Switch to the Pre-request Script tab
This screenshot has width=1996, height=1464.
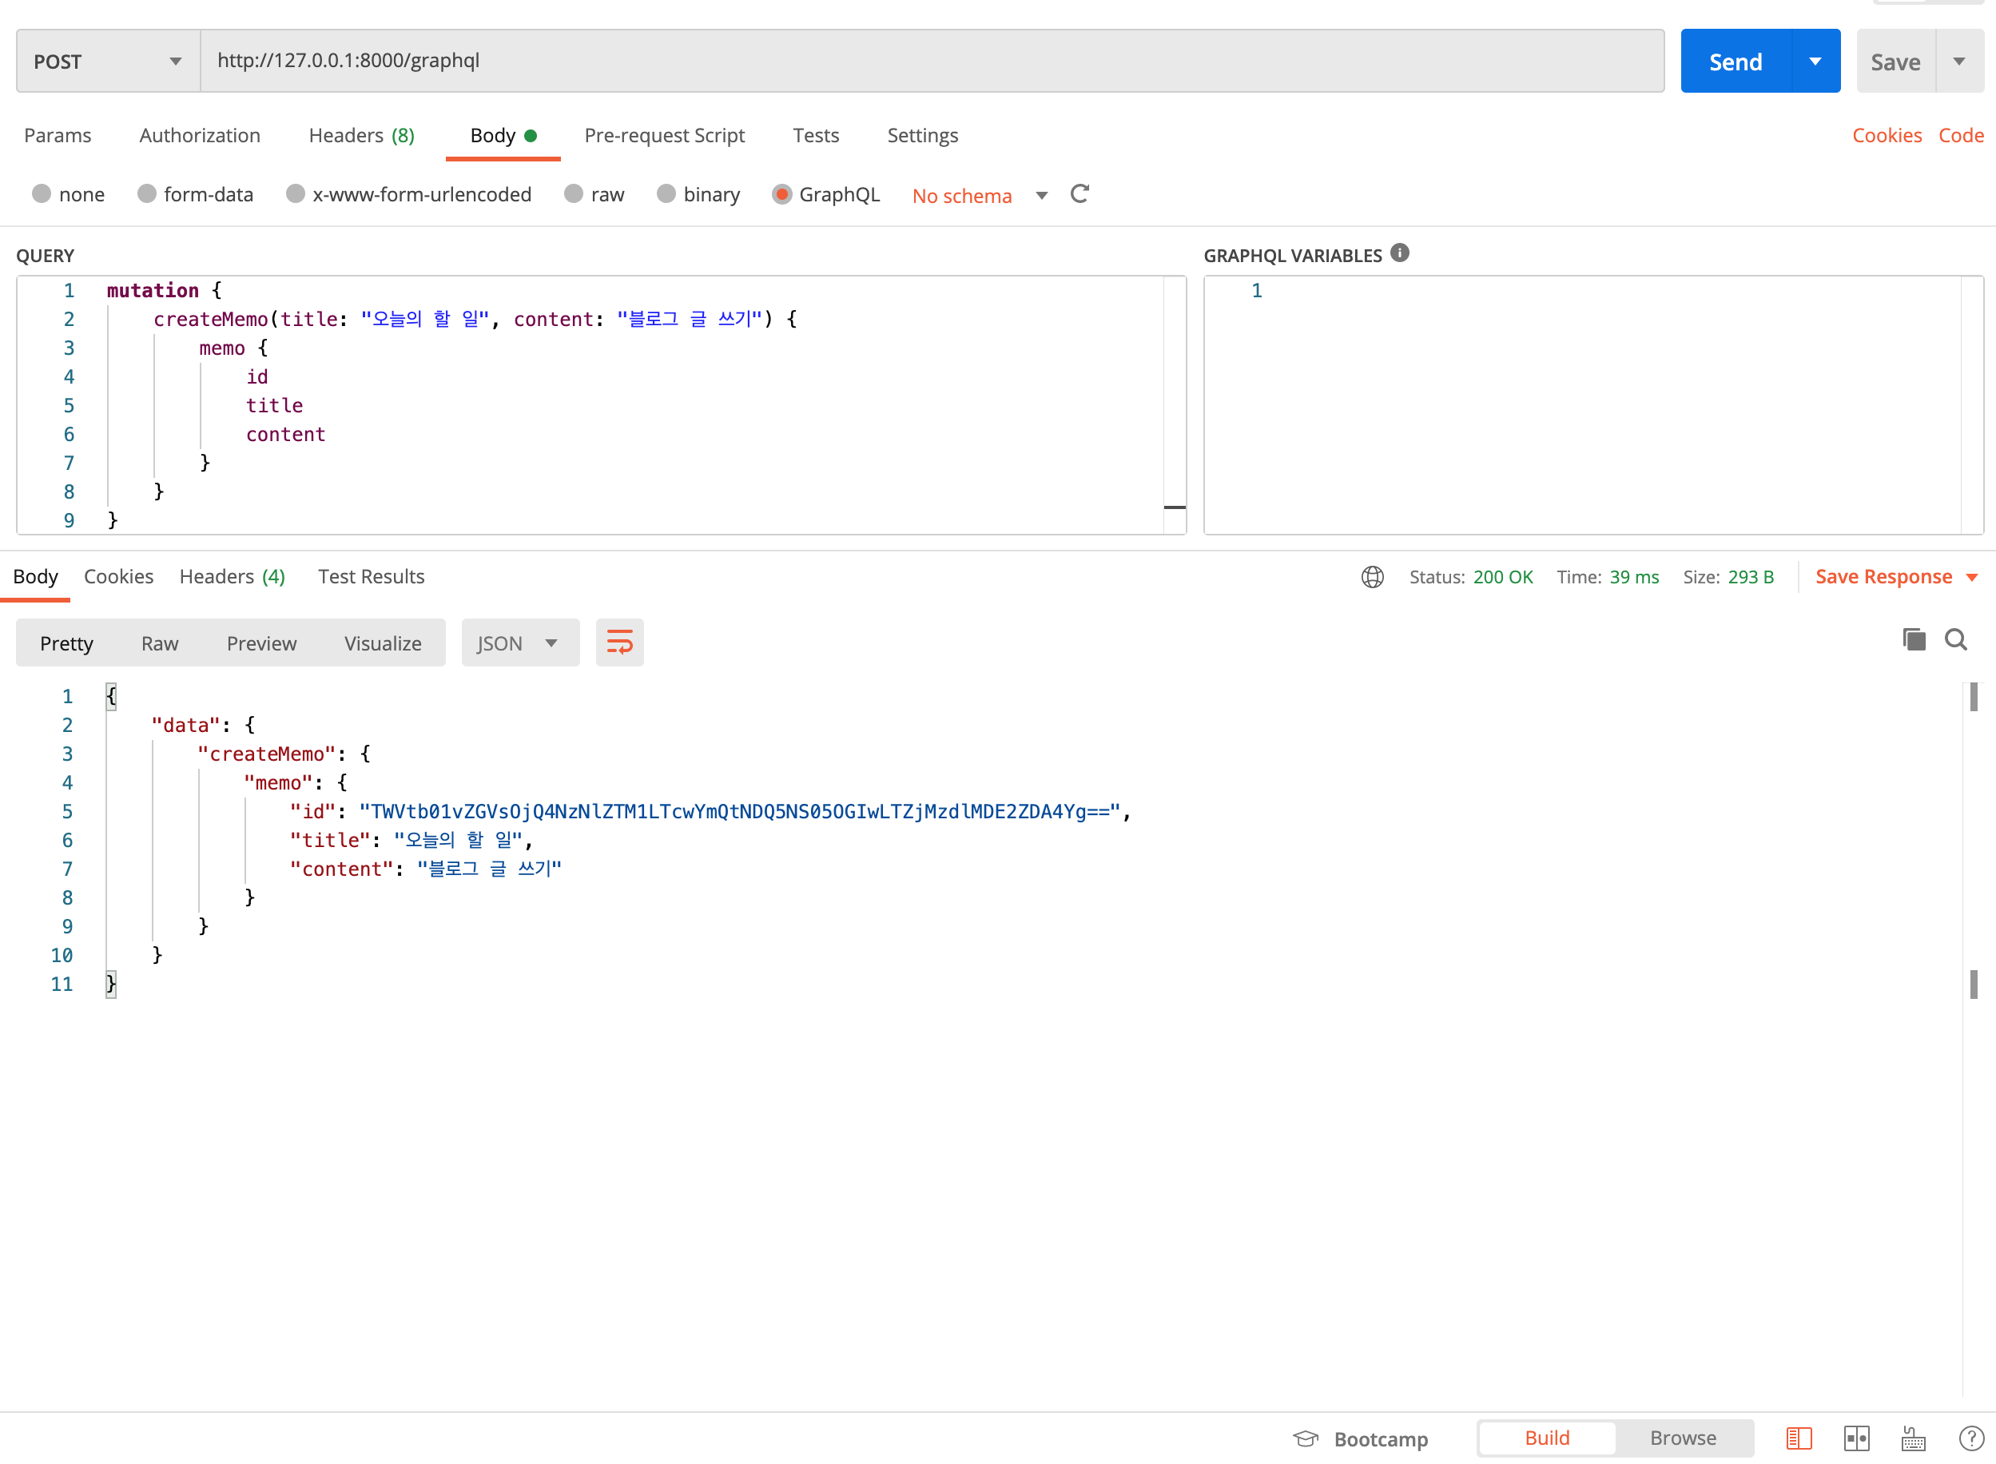[x=663, y=136]
